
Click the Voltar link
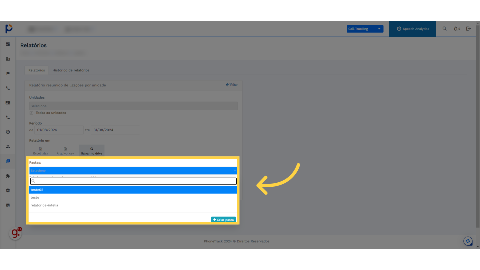232,85
